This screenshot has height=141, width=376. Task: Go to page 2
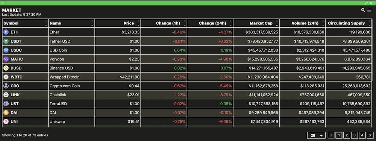347,135
